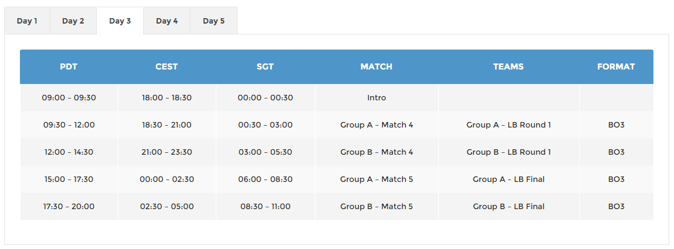Click the PDT column header
The height and width of the screenshot is (249, 674).
pyautogui.click(x=69, y=66)
